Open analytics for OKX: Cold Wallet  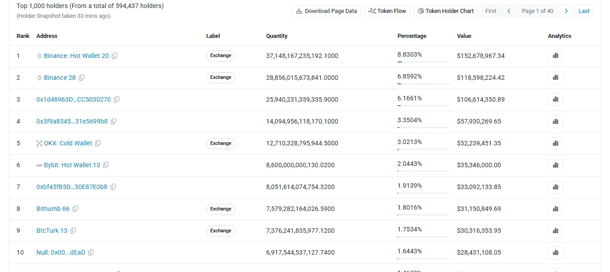click(556, 143)
